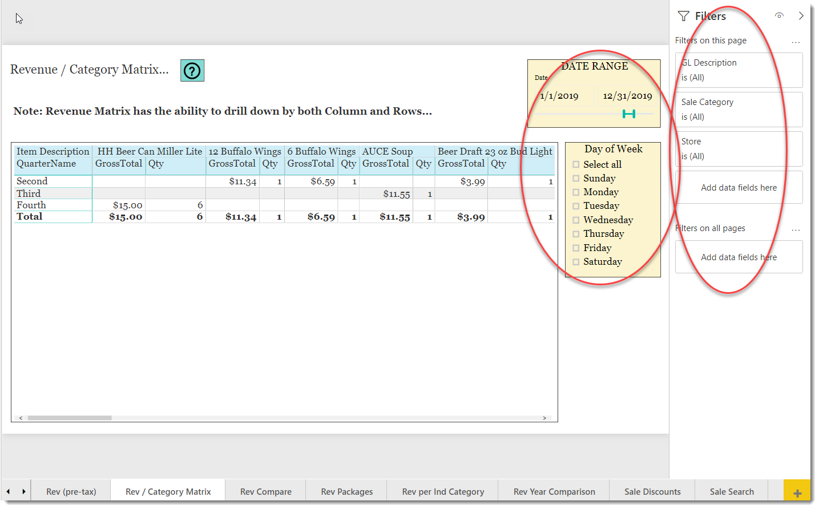The image size is (819, 509).
Task: Switch to Rev / Category Matrix tab
Action: click(x=168, y=491)
